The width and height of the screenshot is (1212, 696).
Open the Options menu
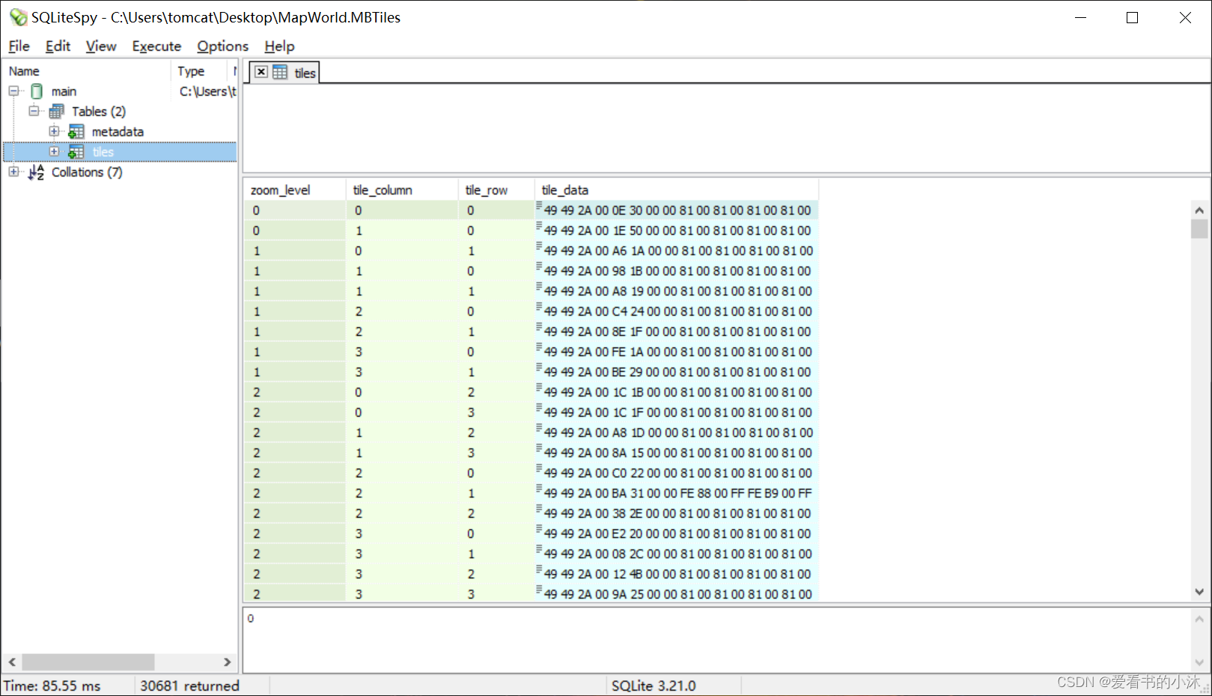[x=222, y=46]
